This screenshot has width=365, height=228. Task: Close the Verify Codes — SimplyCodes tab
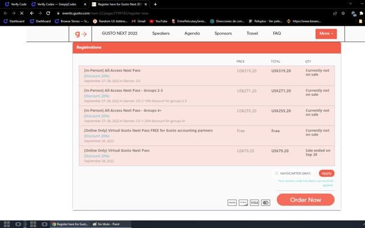pyautogui.click(x=85, y=4)
